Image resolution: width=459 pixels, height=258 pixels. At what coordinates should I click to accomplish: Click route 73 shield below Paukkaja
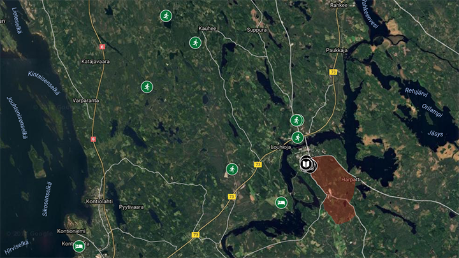[x=333, y=72]
